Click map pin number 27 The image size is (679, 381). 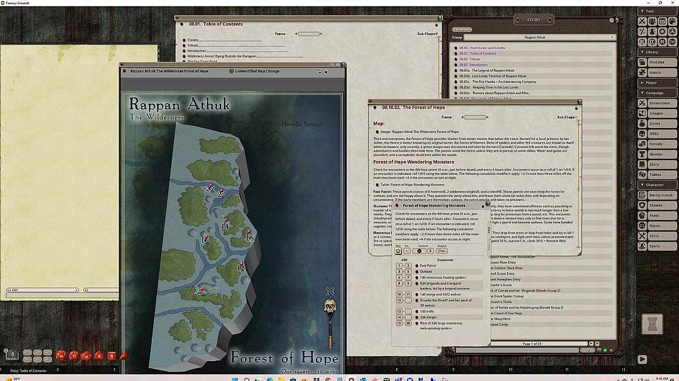click(221, 193)
